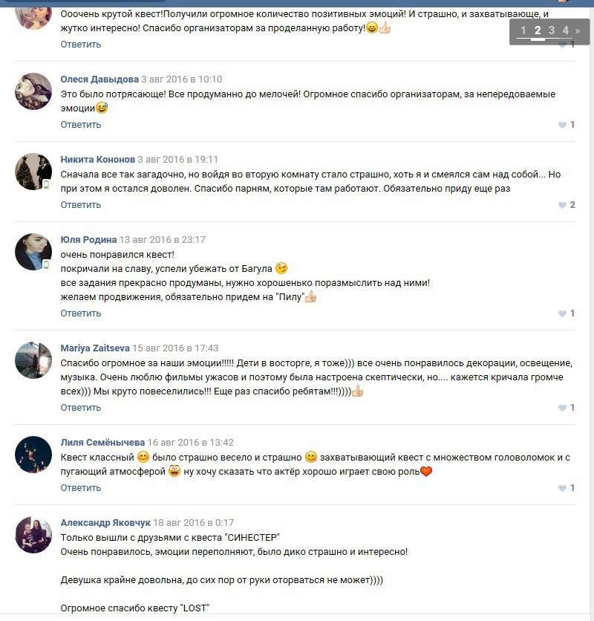Click Mariya Zaitseva's avatar picture
The width and height of the screenshot is (594, 621).
click(x=33, y=360)
